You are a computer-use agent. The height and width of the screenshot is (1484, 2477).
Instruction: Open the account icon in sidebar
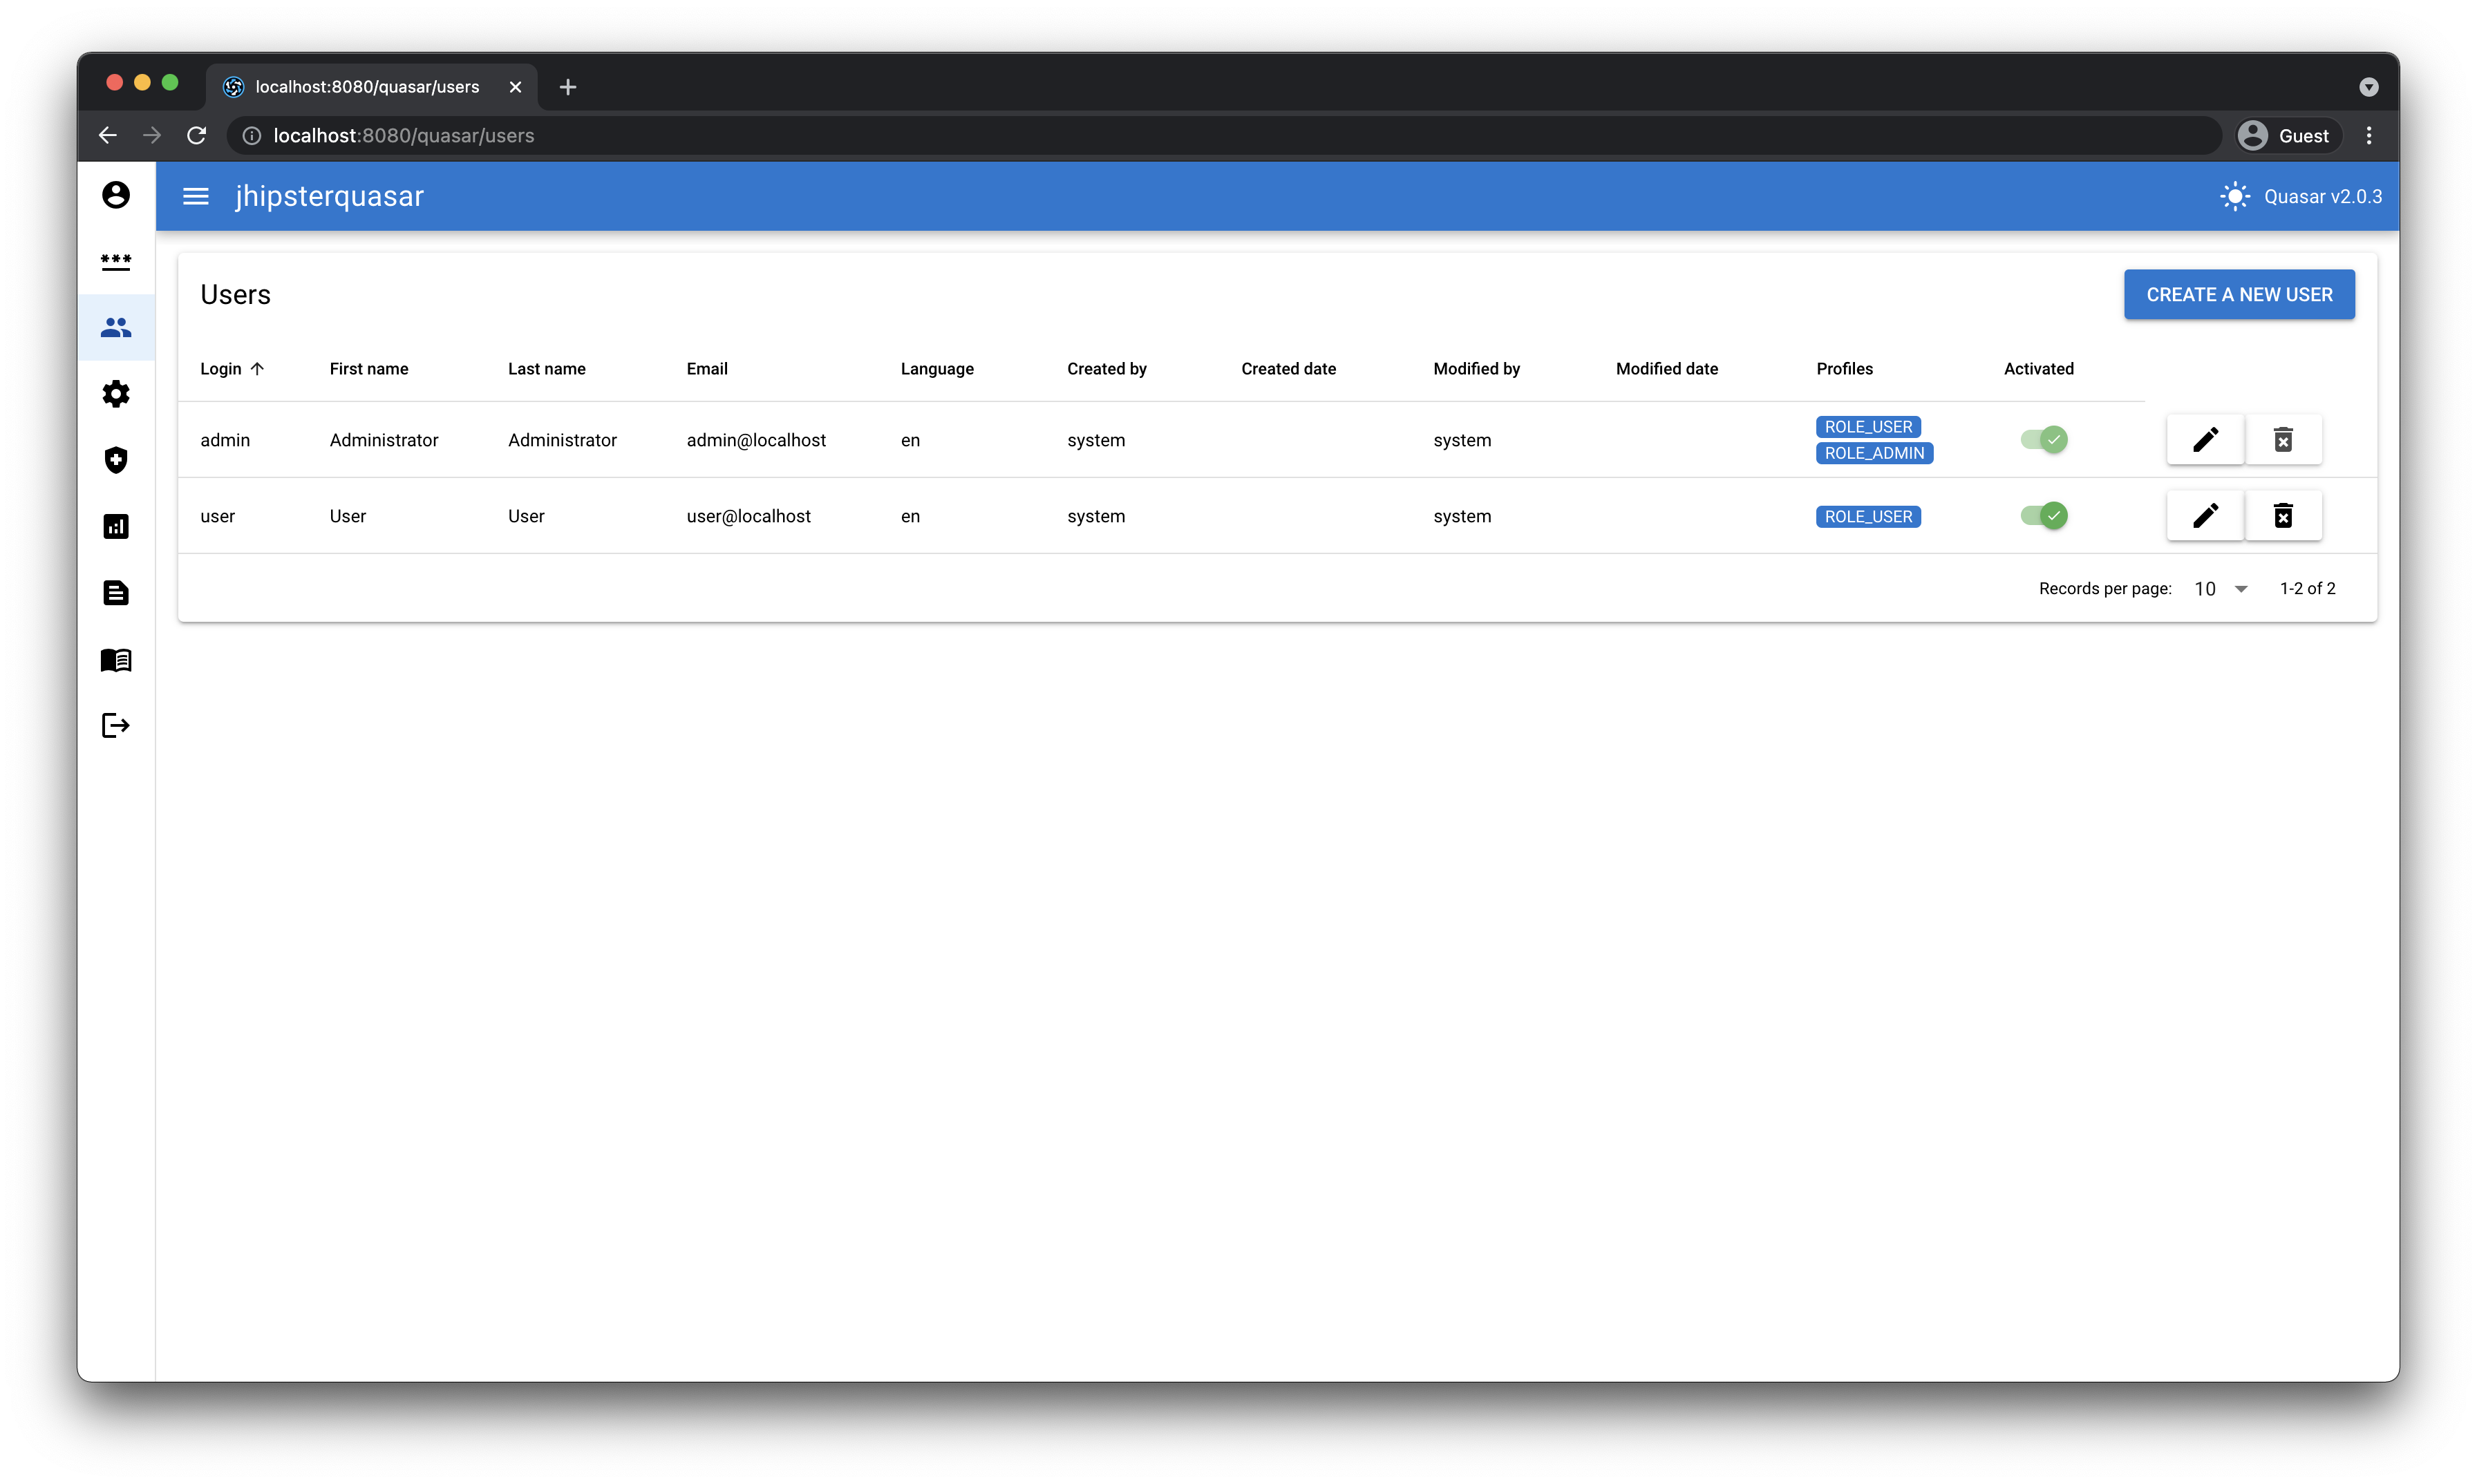point(116,195)
